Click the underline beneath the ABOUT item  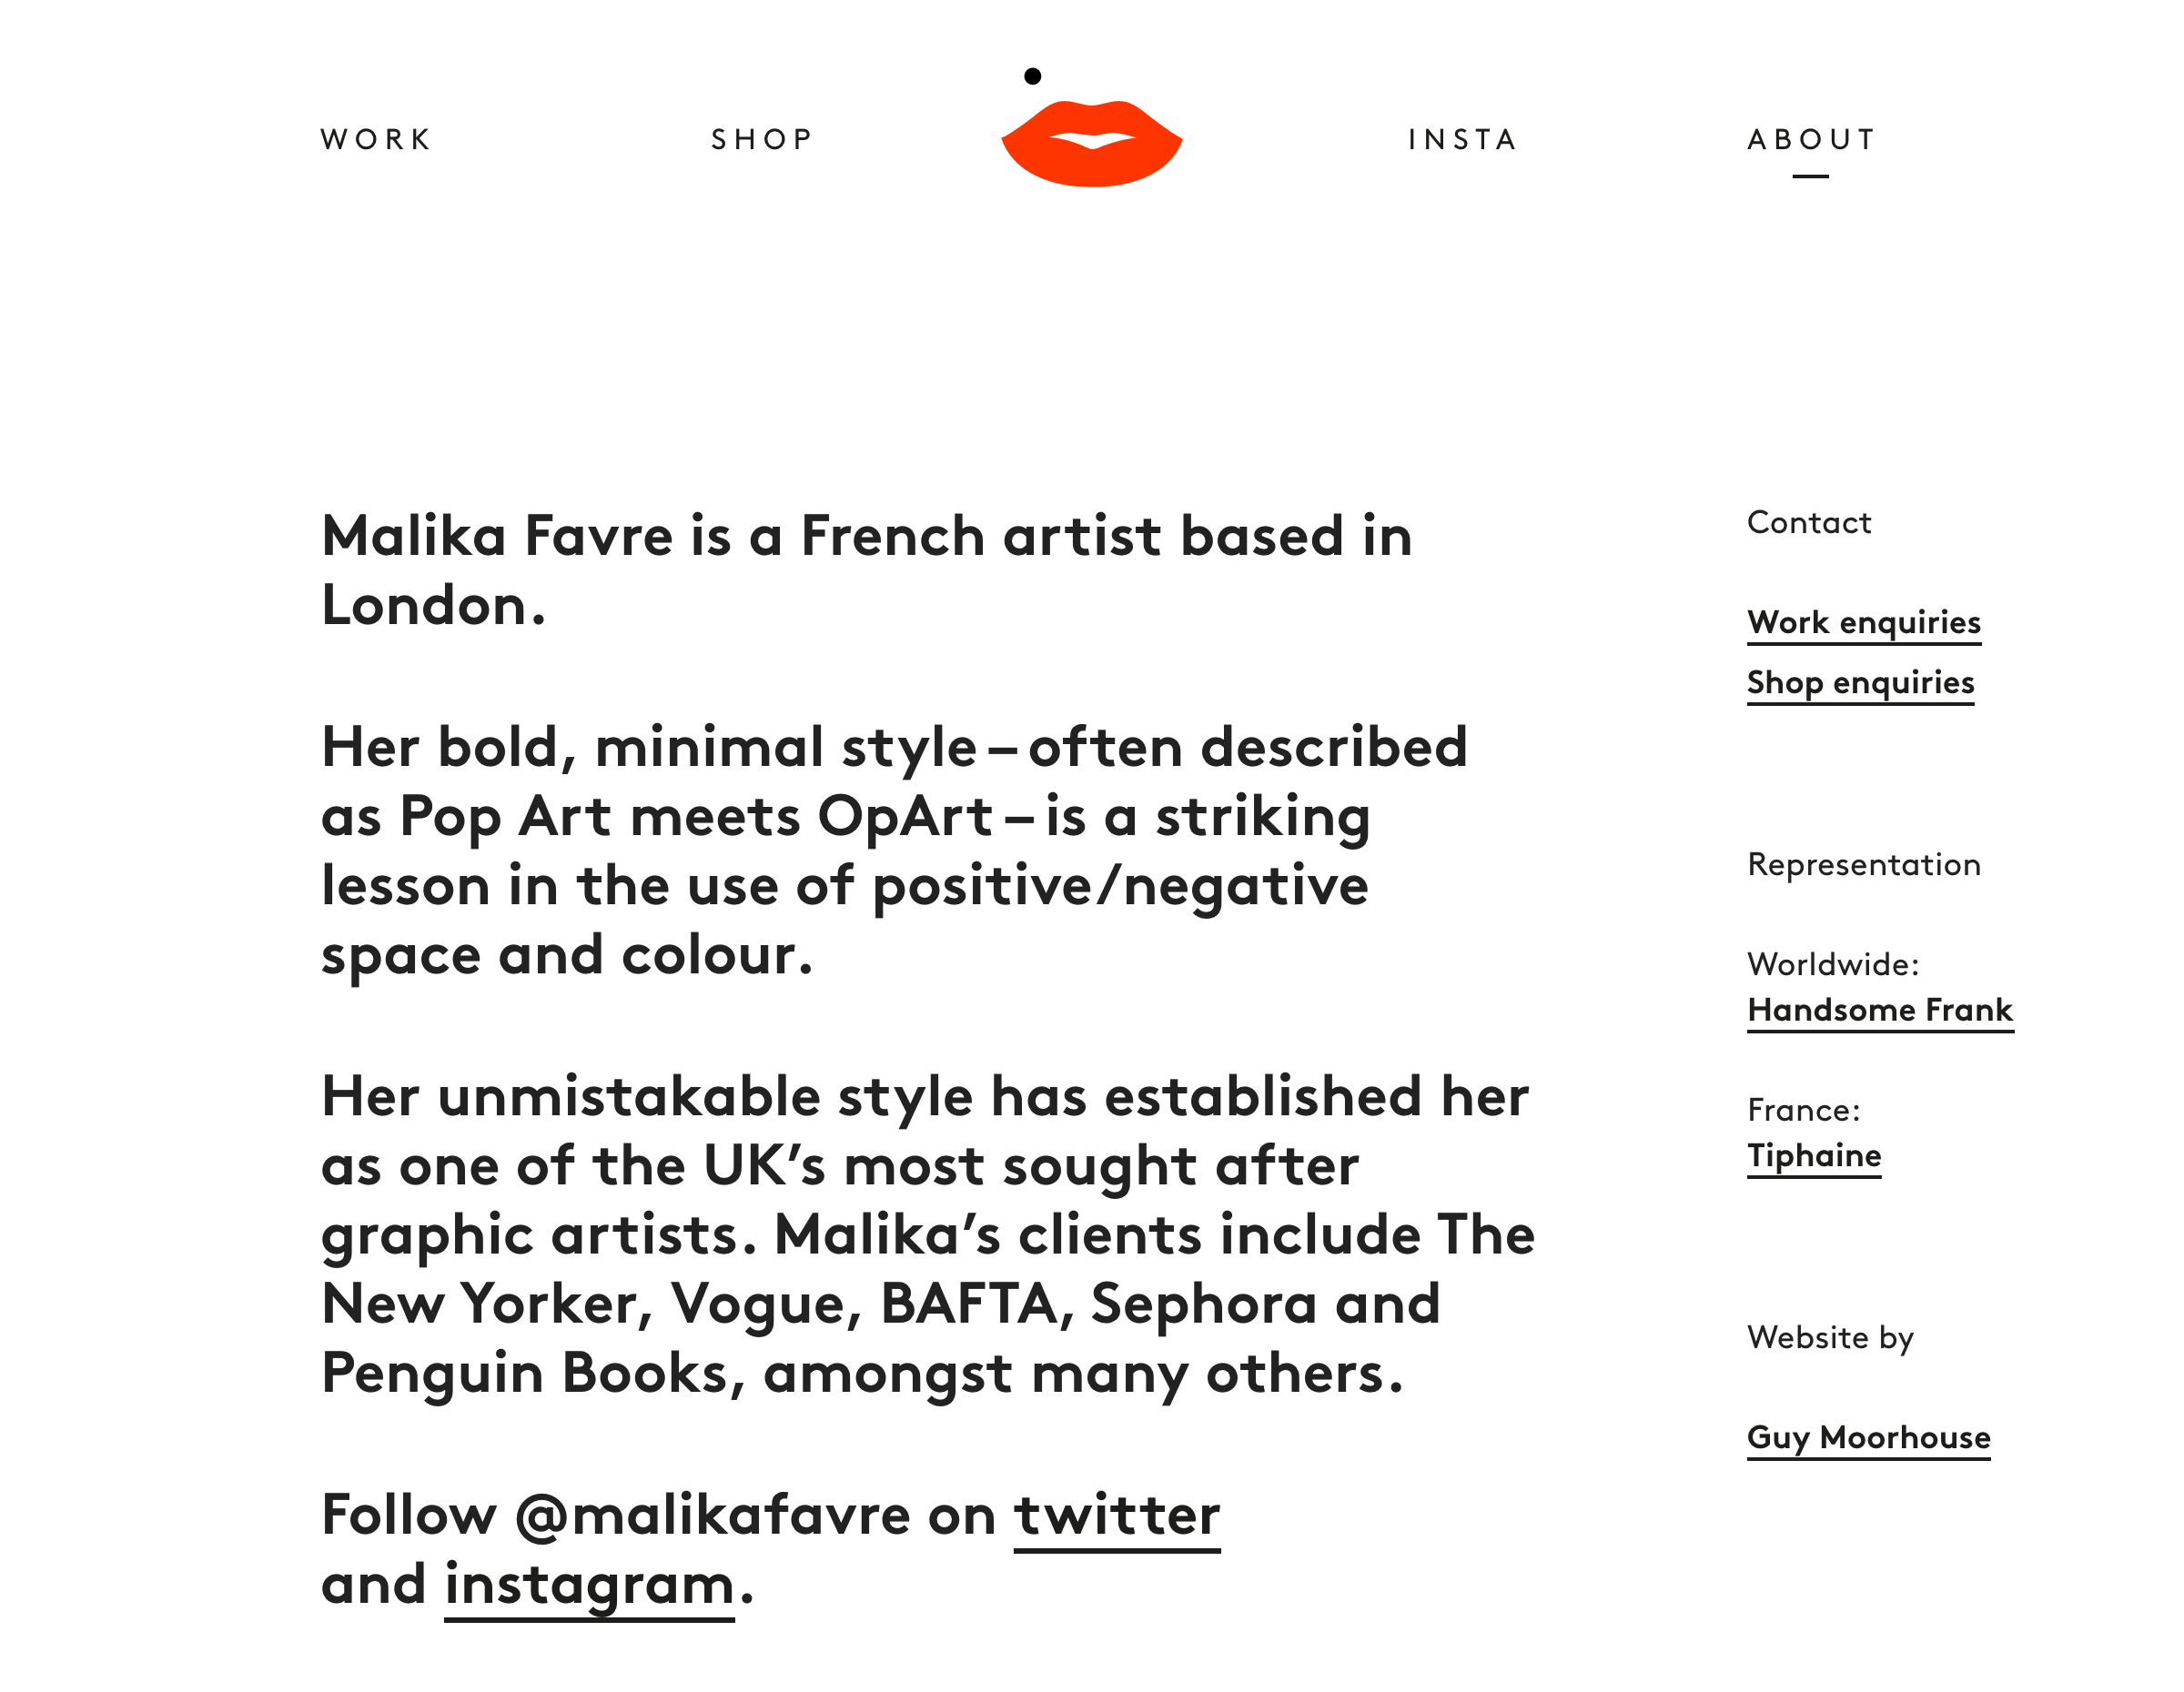[1810, 176]
